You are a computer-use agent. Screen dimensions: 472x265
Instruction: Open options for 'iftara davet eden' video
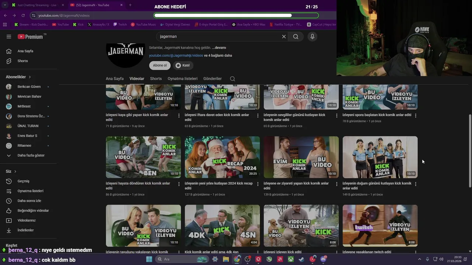click(258, 116)
